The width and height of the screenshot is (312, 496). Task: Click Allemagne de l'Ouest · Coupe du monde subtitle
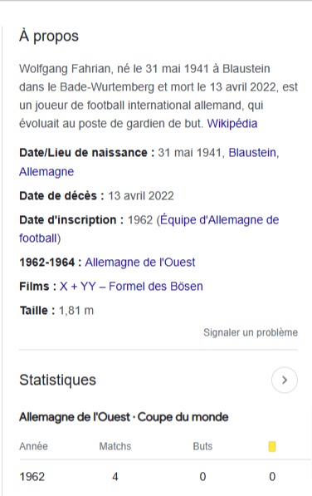124,417
